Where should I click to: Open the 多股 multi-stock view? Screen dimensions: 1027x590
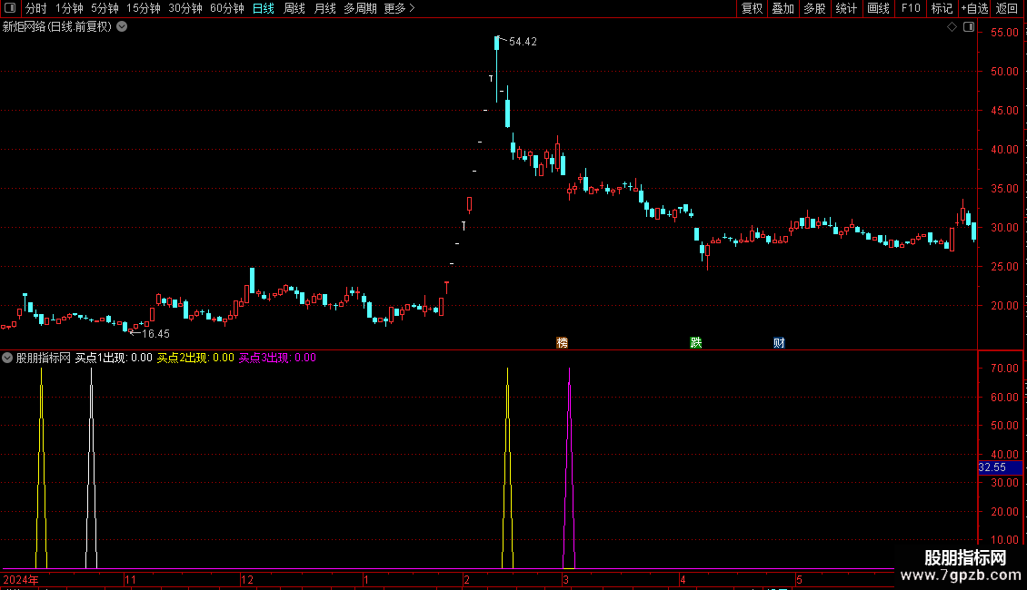point(814,8)
